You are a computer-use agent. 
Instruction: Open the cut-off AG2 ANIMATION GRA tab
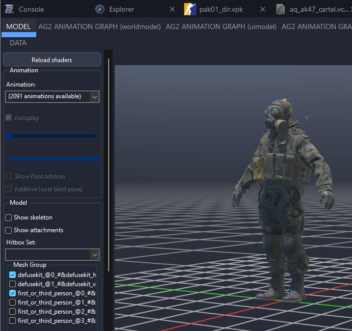pyautogui.click(x=316, y=26)
